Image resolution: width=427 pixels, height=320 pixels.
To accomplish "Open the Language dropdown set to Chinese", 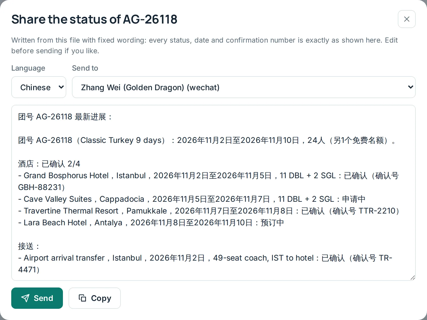I will [39, 87].
